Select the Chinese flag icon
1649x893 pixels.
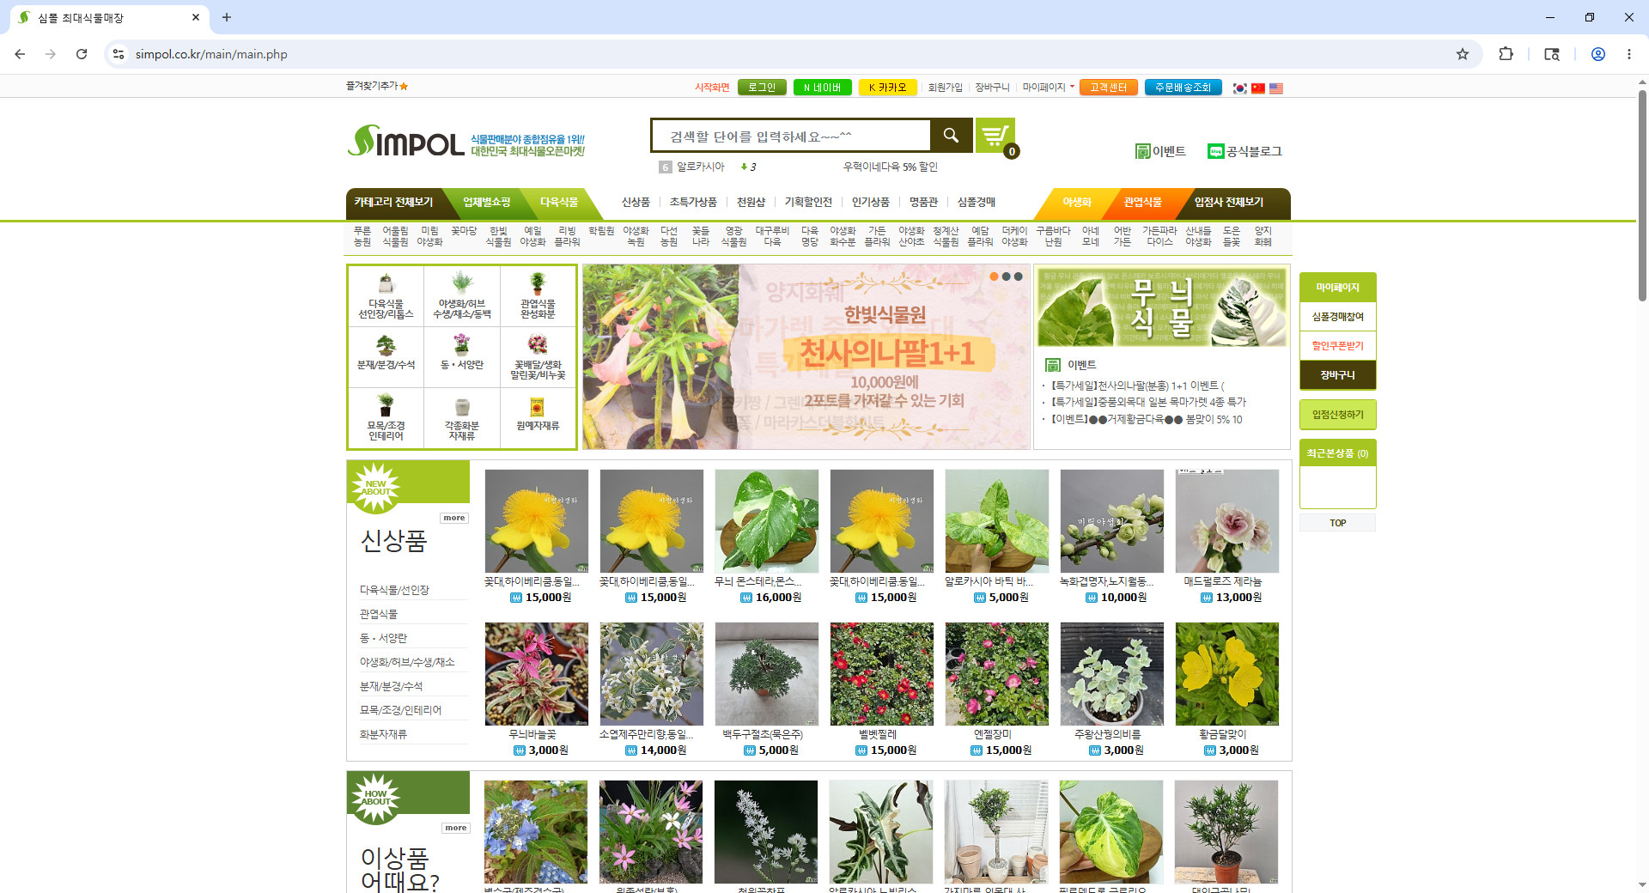click(1257, 88)
